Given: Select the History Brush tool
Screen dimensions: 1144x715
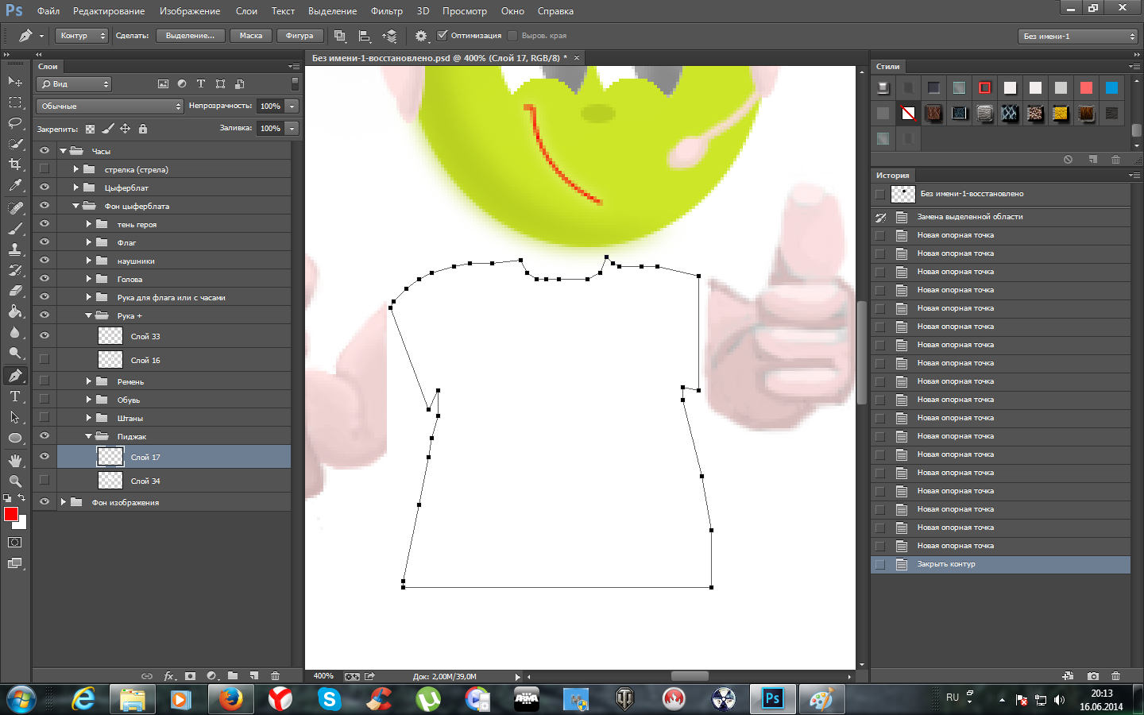Looking at the screenshot, I should [x=15, y=269].
